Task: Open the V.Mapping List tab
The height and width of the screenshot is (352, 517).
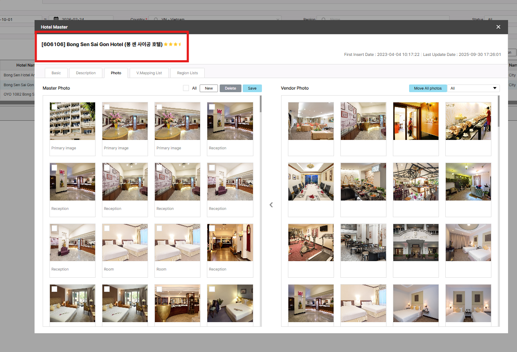Action: (149, 73)
